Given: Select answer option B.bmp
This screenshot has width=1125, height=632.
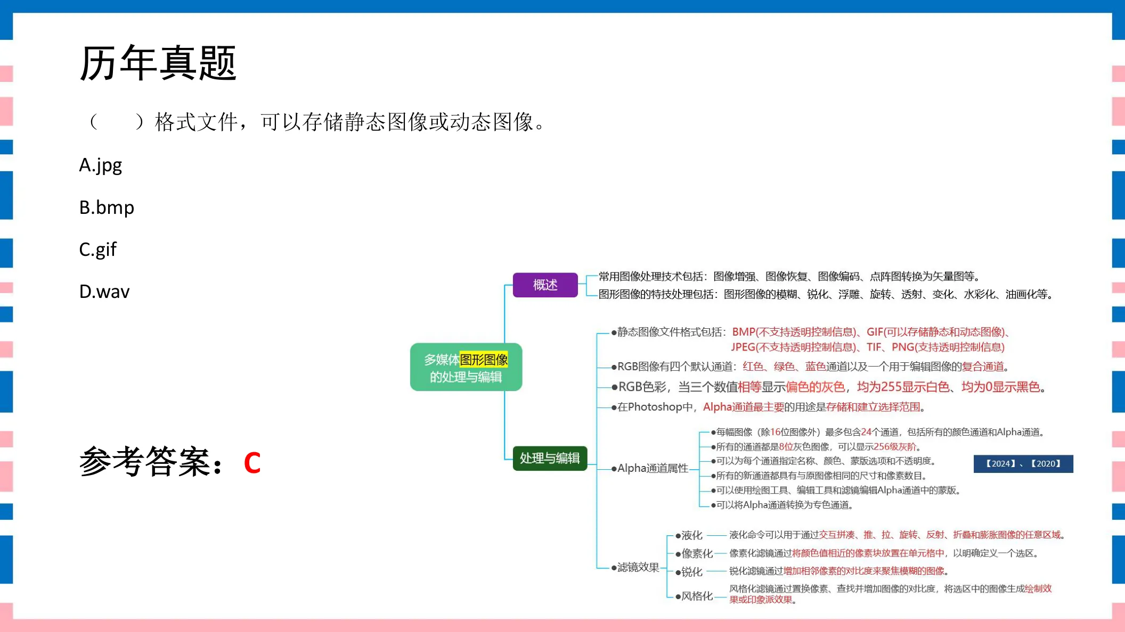Looking at the screenshot, I should click(x=107, y=207).
